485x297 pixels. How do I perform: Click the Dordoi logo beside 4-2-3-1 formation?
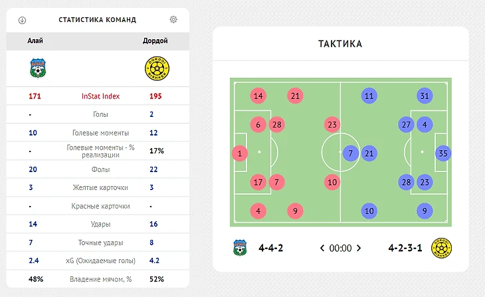pyautogui.click(x=440, y=248)
